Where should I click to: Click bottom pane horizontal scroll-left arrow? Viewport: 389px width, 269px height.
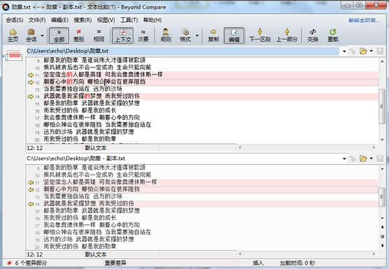(240, 253)
